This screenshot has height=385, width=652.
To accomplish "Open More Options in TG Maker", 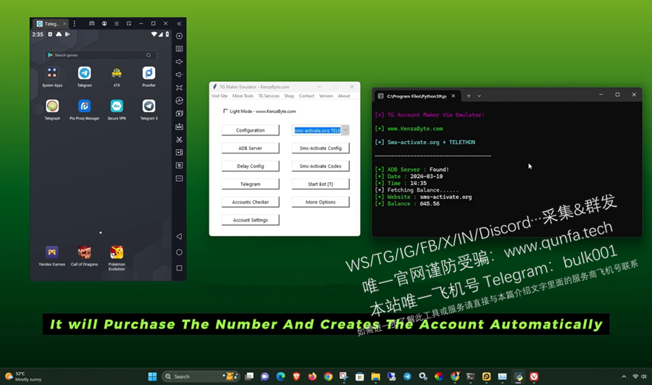I will (x=321, y=202).
